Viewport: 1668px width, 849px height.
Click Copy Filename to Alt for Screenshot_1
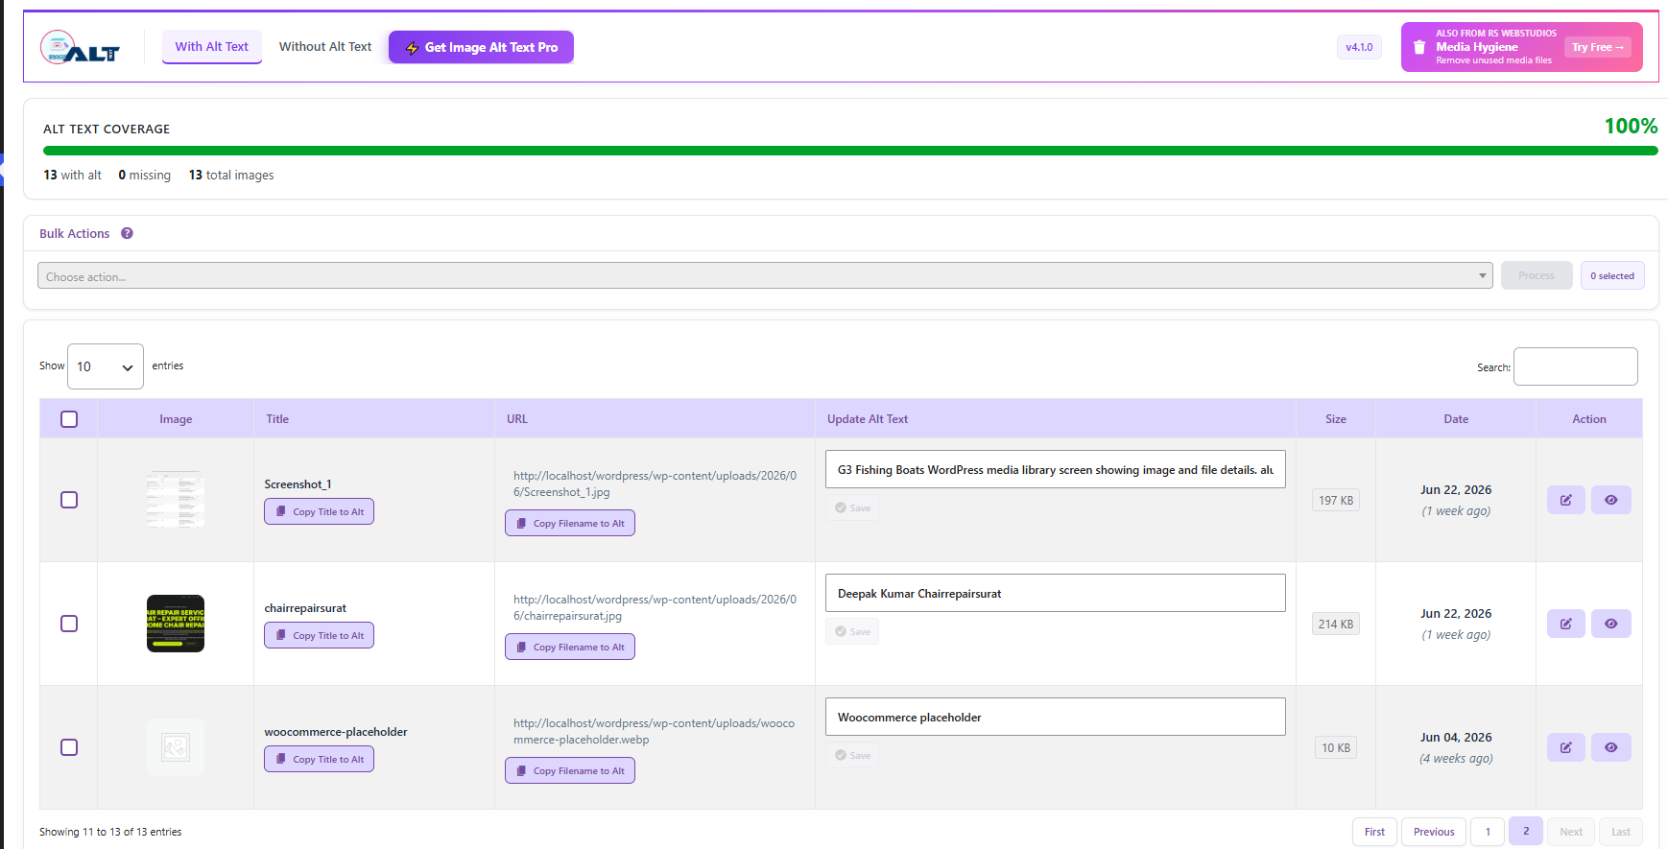tap(570, 523)
